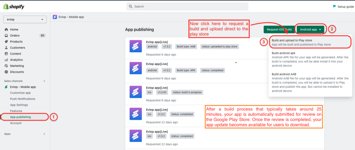Open the Discounts page
Screen dimensions: 355x150
(x=17, y=72)
